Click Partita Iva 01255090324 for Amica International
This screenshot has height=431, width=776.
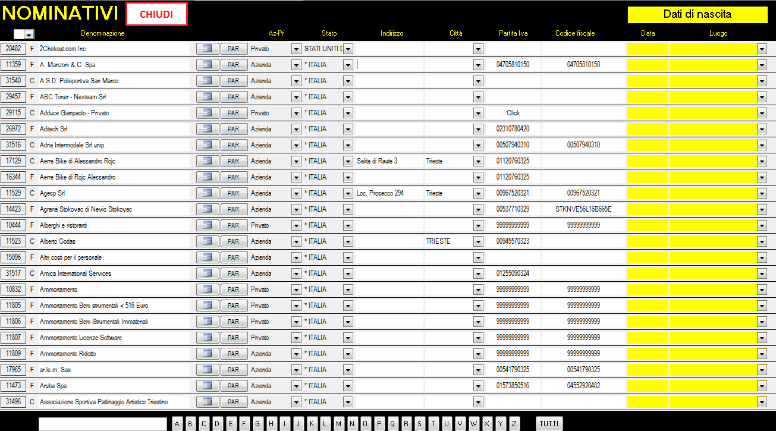point(513,273)
